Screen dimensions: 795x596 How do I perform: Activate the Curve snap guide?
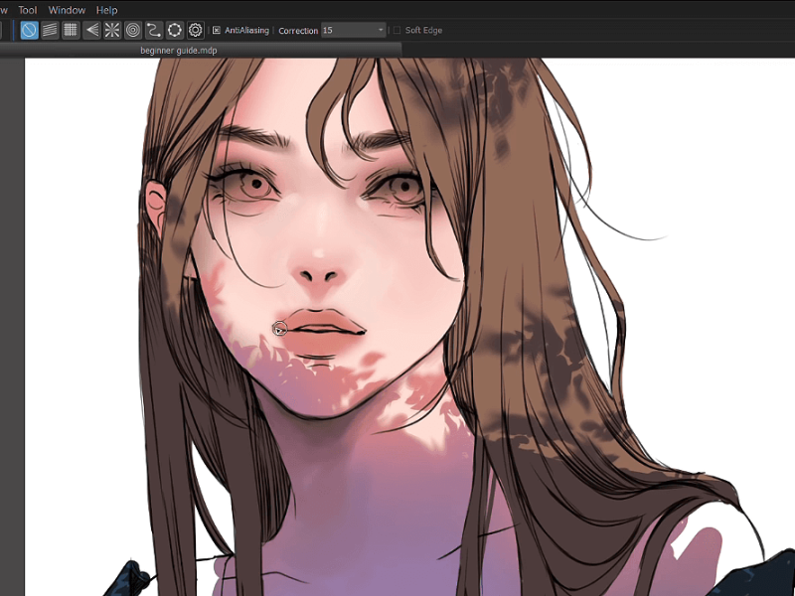(154, 30)
